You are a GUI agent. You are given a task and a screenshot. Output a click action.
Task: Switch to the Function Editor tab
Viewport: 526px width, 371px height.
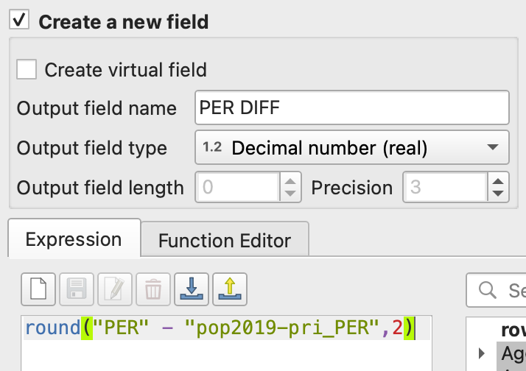pyautogui.click(x=224, y=241)
